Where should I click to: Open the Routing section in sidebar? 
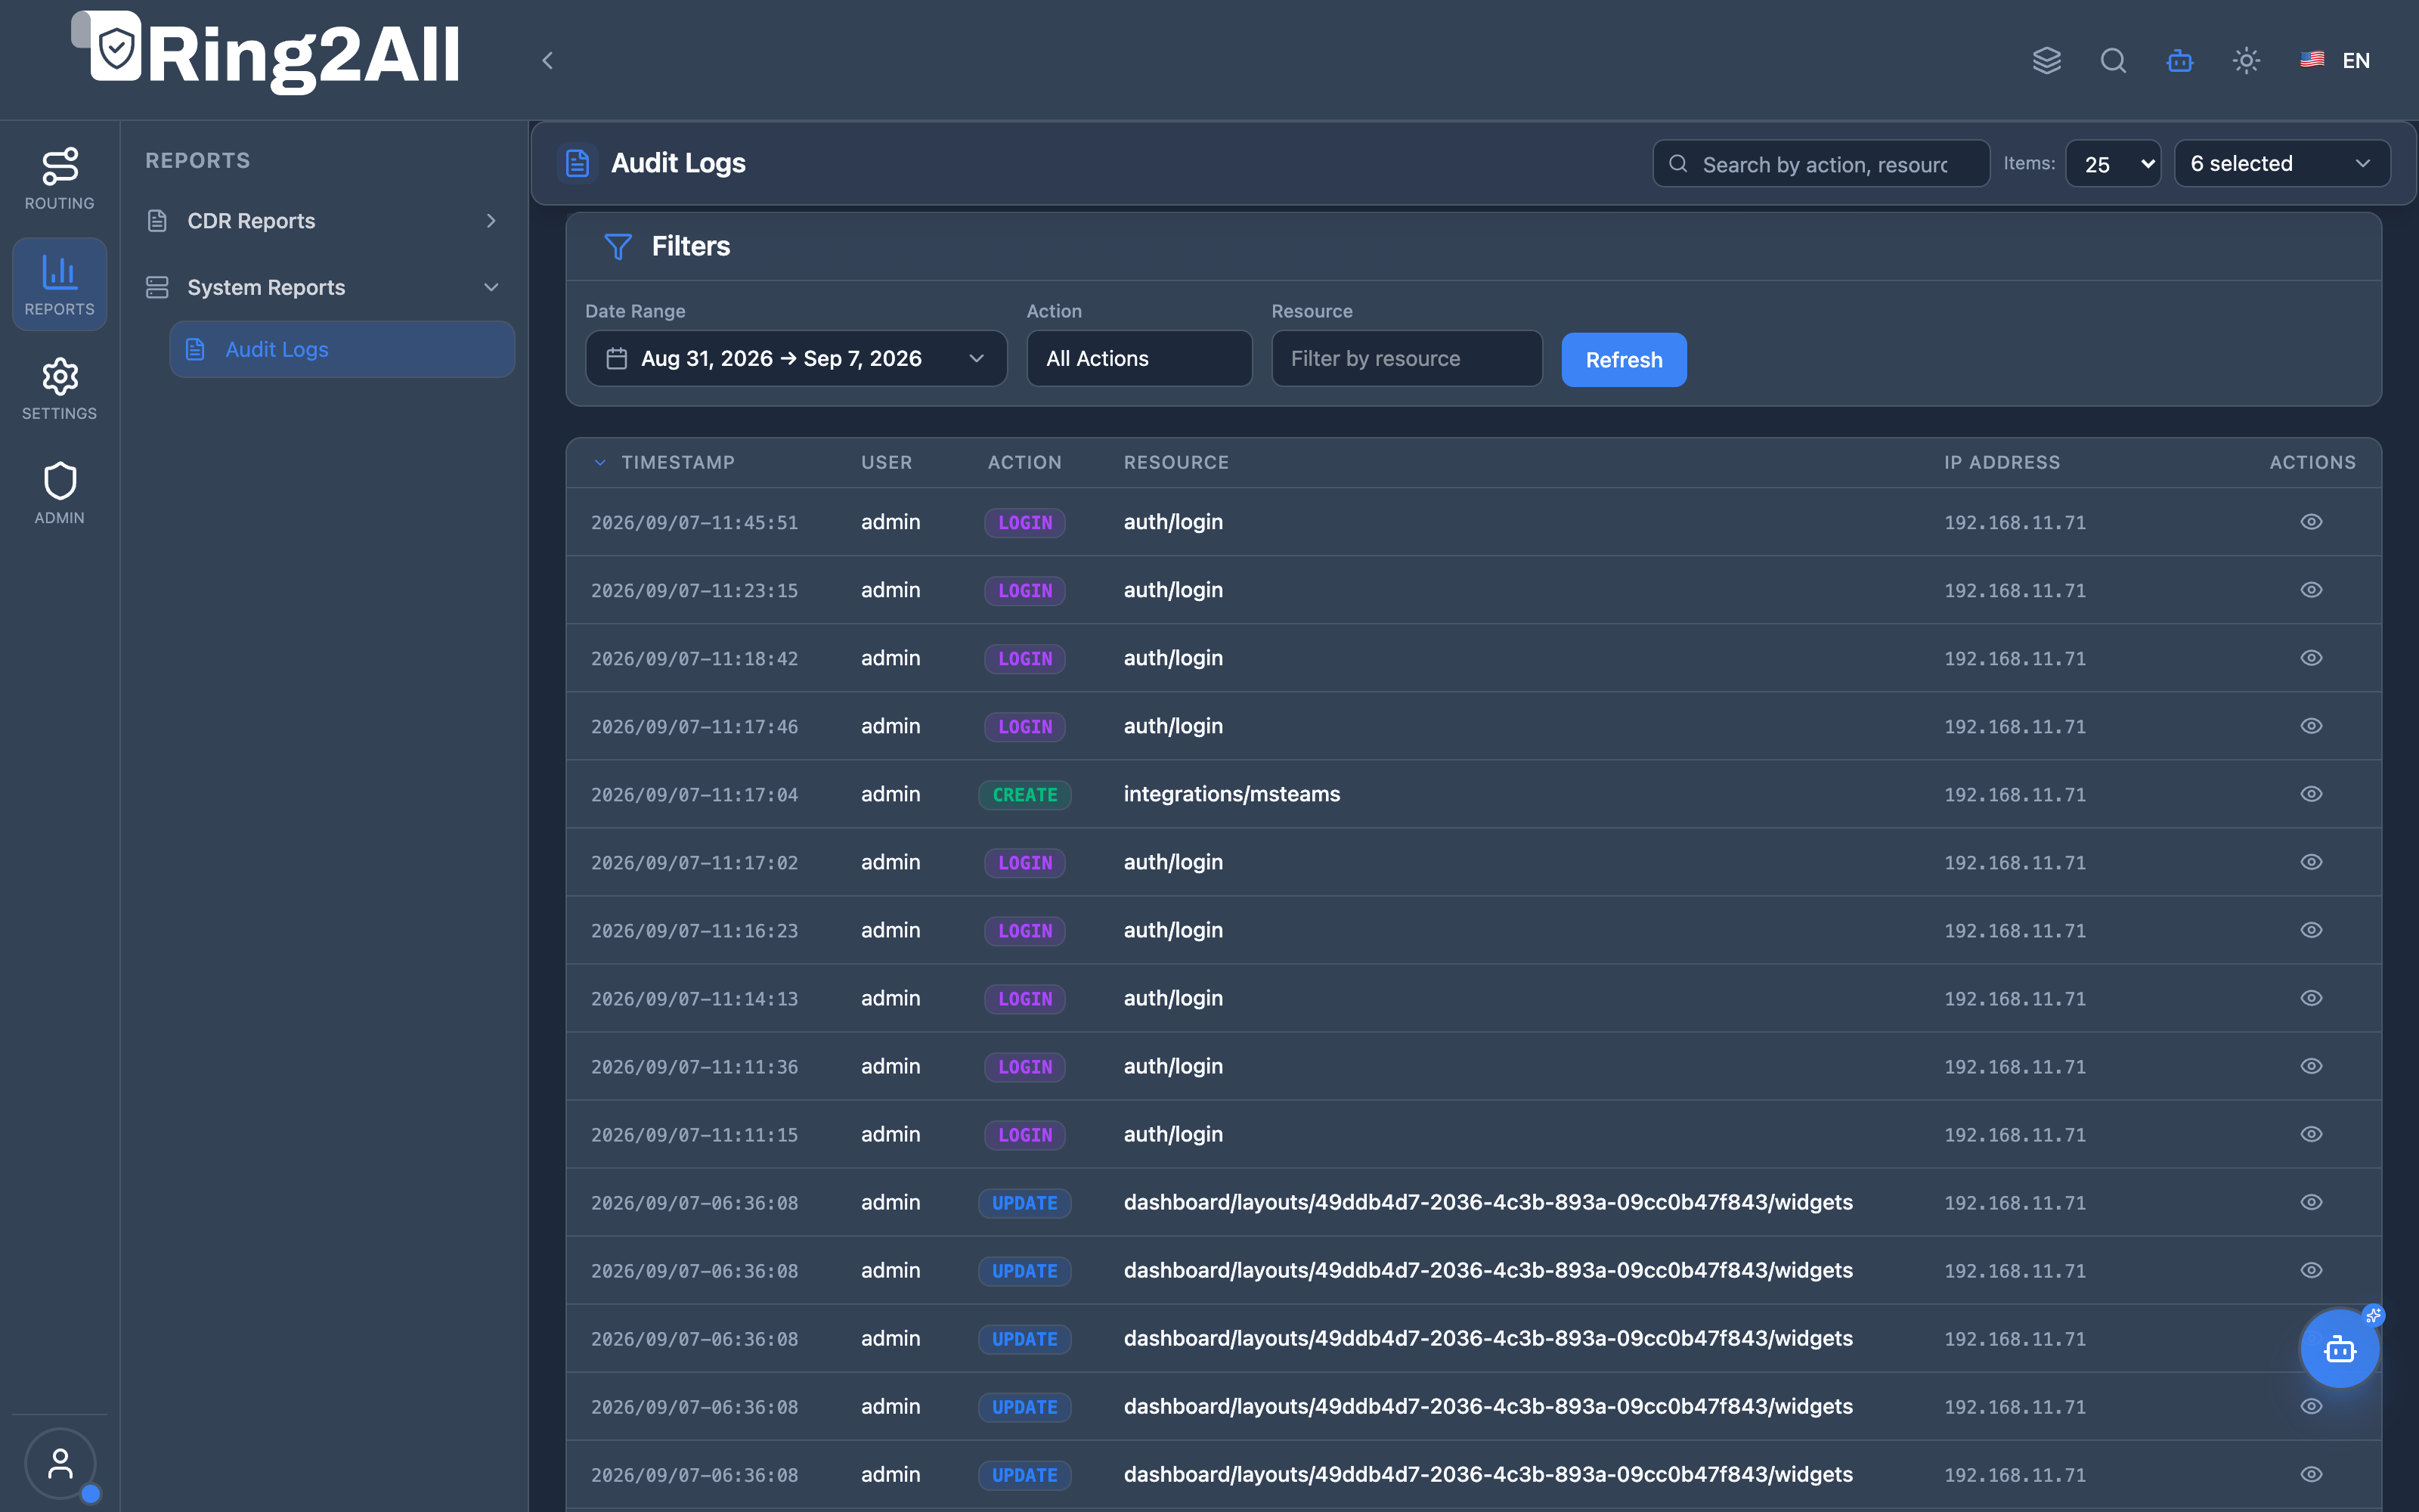tap(59, 178)
